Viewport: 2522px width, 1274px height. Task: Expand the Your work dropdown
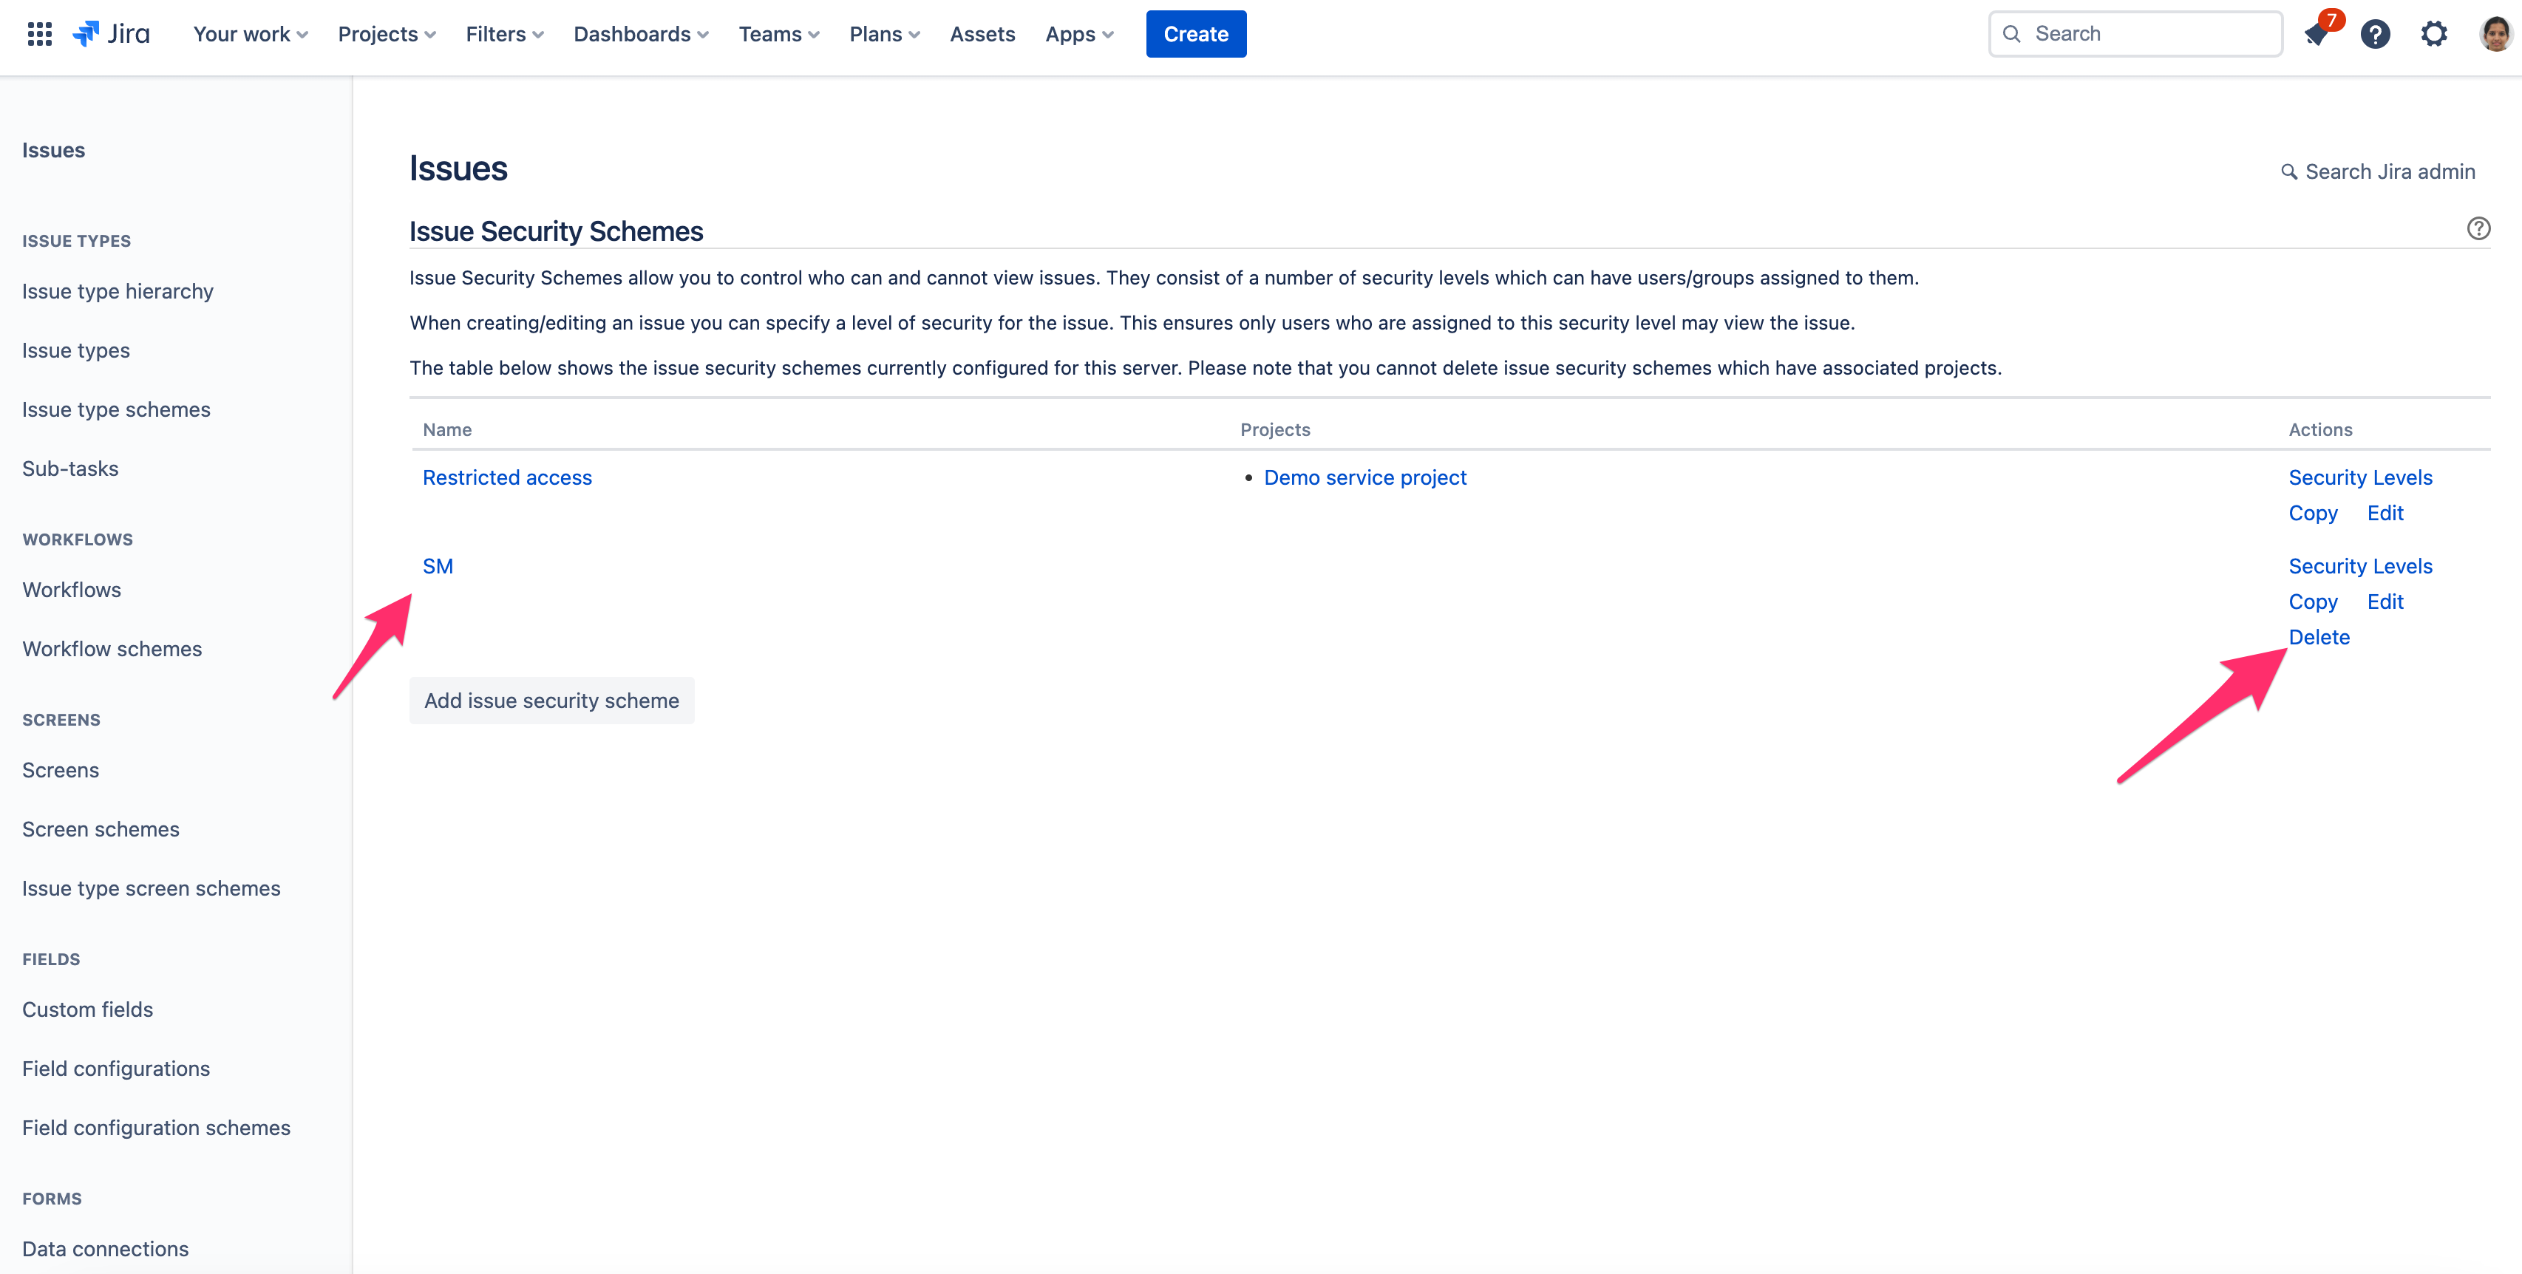coord(251,34)
